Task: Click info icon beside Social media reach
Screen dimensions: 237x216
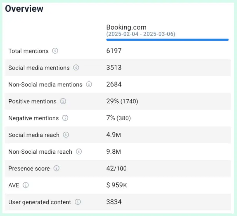Action: pos(66,135)
